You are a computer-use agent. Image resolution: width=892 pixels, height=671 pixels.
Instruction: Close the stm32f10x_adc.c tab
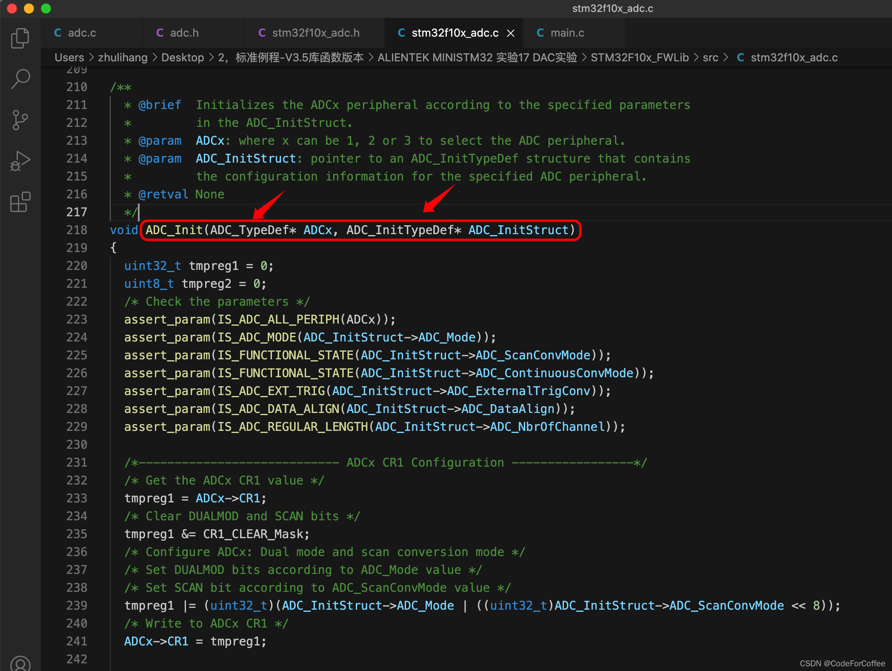pos(511,33)
